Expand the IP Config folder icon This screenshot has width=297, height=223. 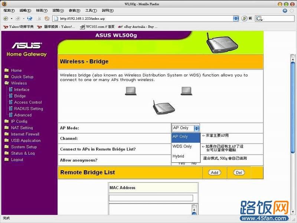click(7, 121)
